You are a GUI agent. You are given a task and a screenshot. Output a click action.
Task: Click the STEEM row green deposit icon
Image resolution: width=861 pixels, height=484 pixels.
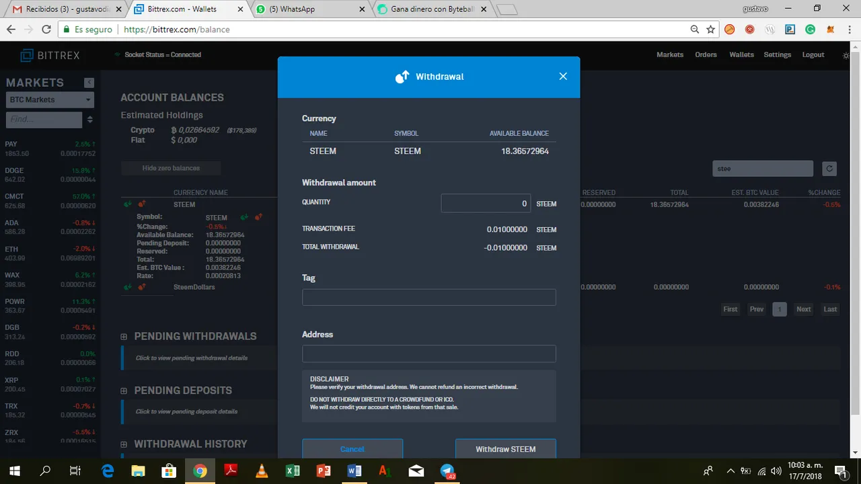point(127,204)
